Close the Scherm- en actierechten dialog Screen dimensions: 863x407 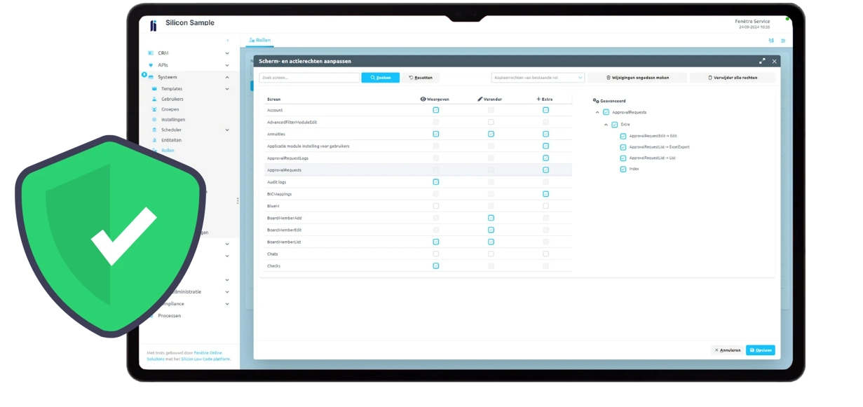pos(774,61)
